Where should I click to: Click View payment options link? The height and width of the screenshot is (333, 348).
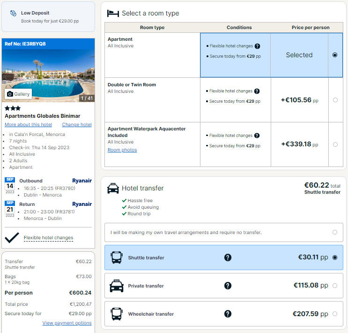[67, 323]
